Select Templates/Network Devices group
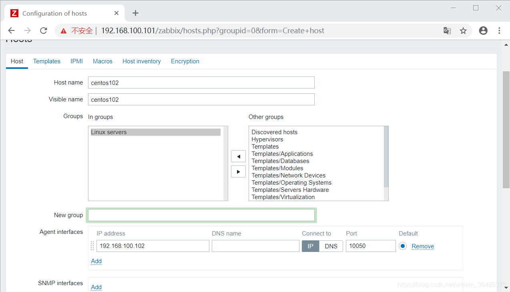 point(289,175)
